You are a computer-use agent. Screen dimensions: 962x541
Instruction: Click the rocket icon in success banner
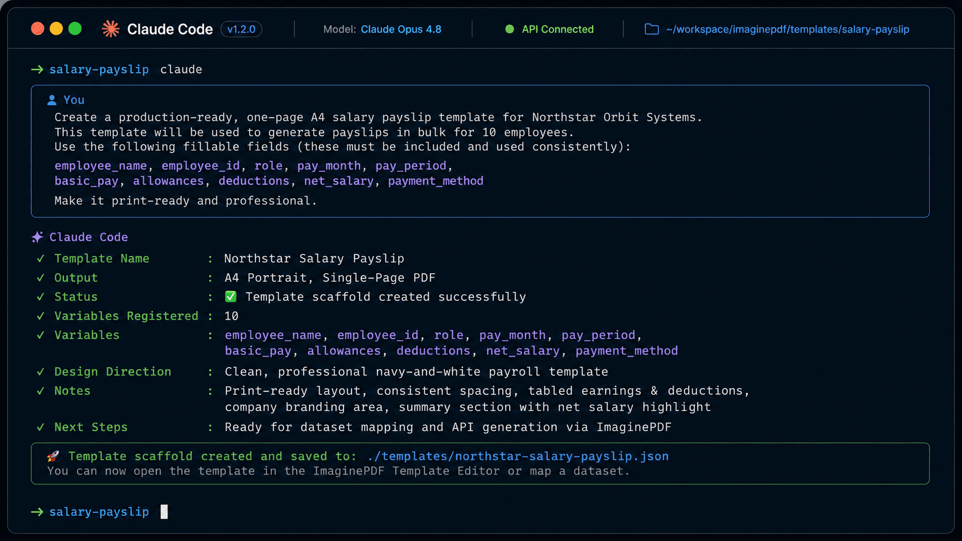click(53, 456)
